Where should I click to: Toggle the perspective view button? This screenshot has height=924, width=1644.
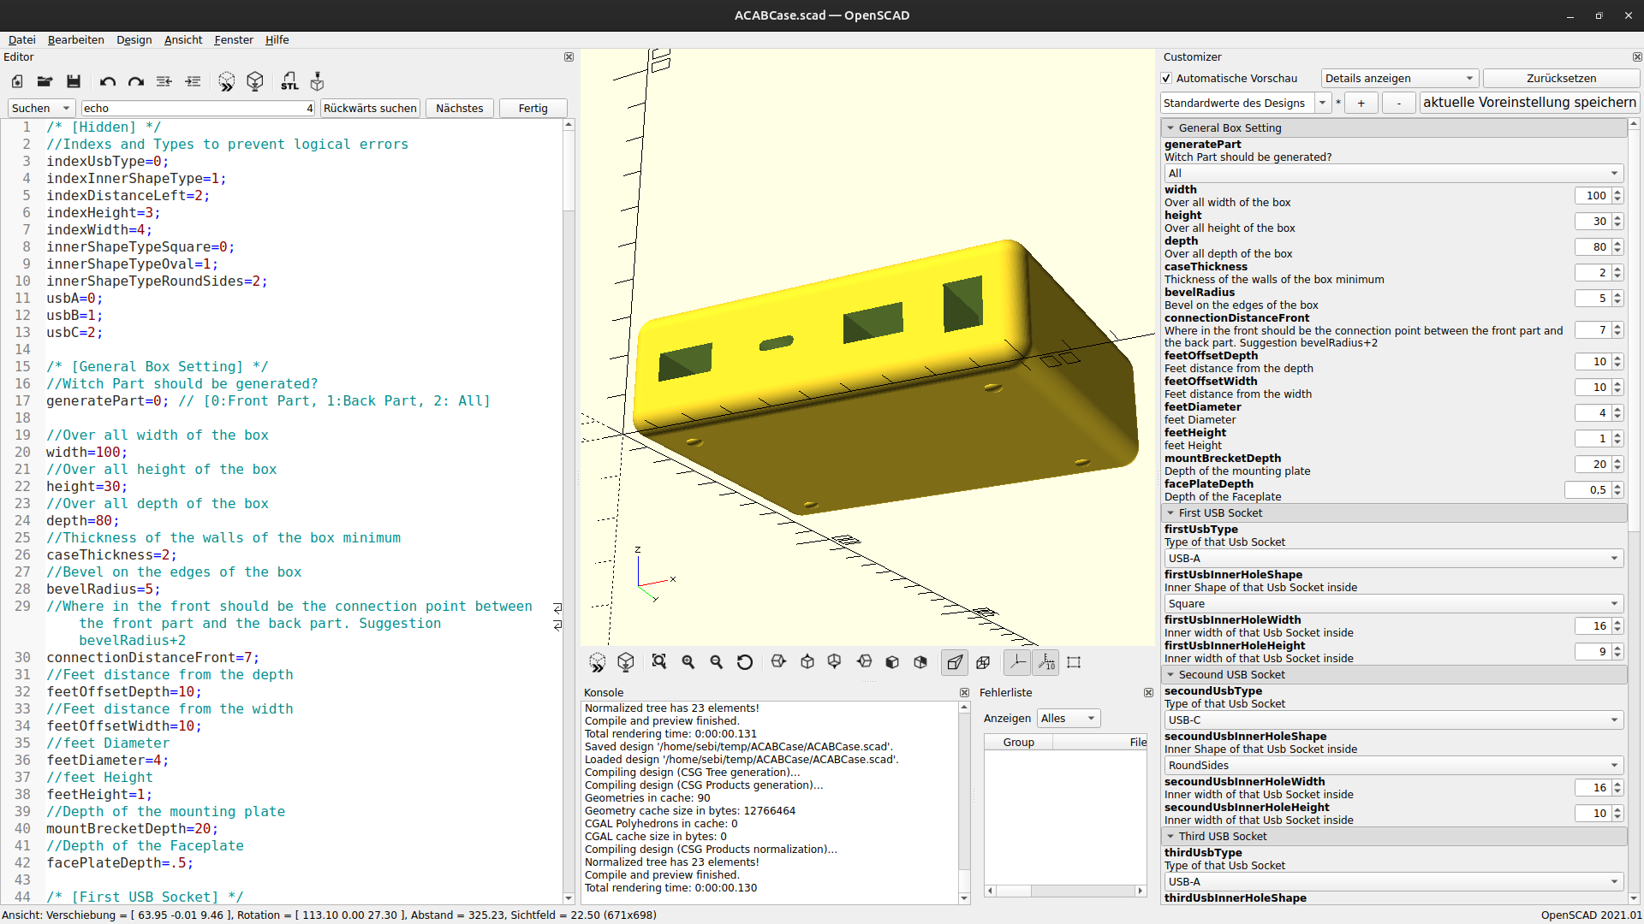(954, 662)
